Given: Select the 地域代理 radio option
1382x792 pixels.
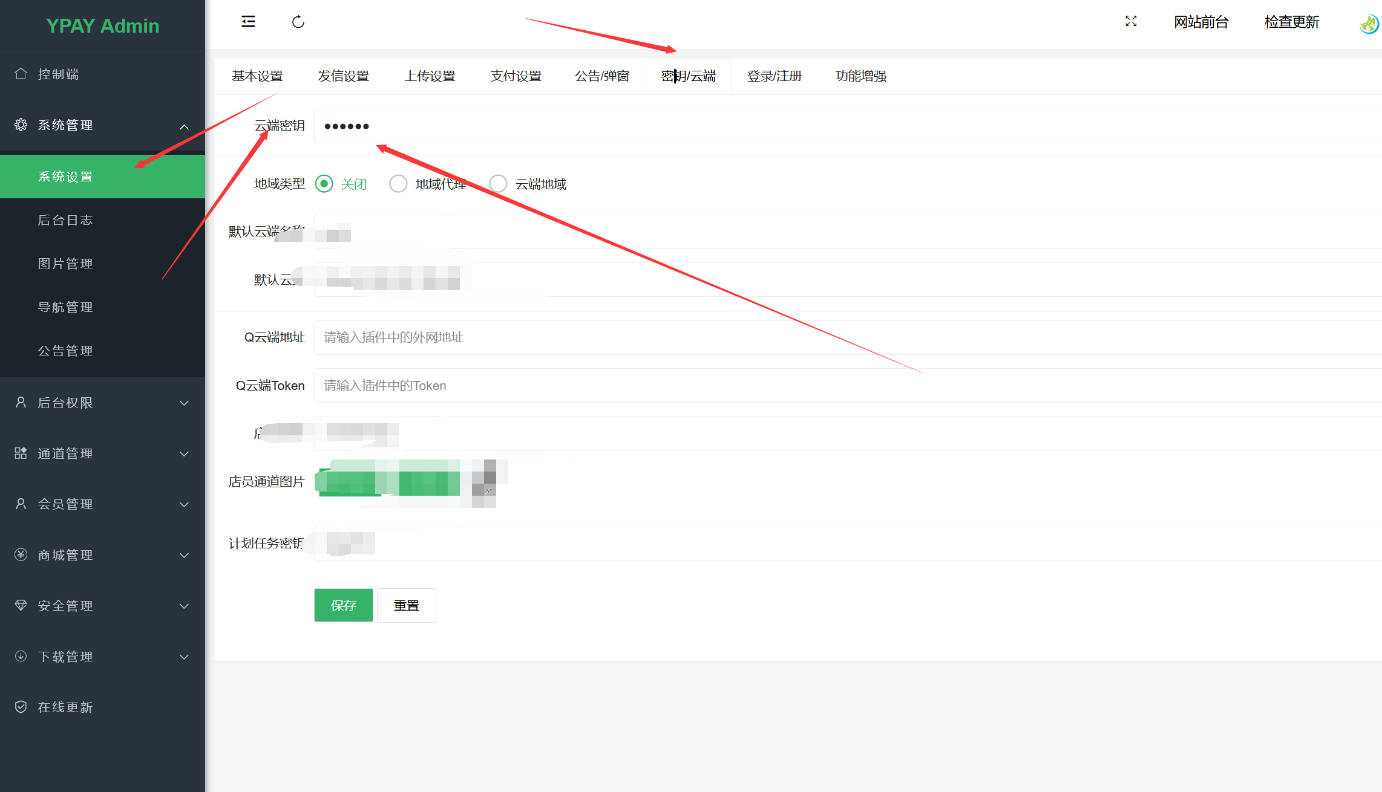Looking at the screenshot, I should coord(398,184).
